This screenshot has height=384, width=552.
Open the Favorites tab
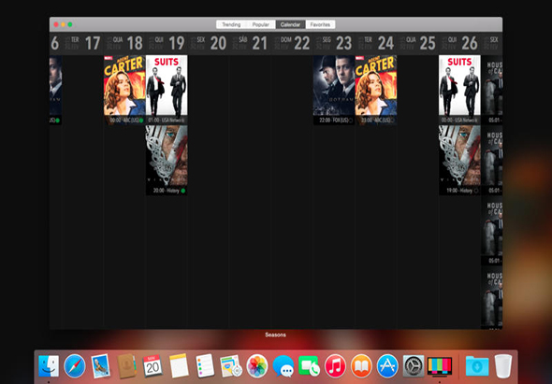(320, 24)
